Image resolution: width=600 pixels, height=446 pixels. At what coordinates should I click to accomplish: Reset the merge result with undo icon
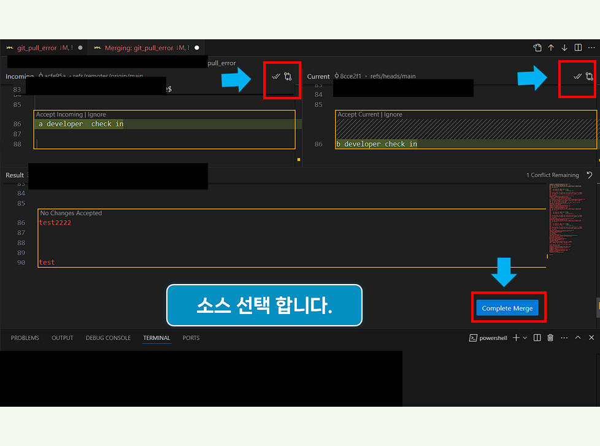[590, 175]
